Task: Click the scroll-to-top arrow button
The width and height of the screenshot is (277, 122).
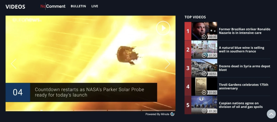Action: (x=271, y=114)
